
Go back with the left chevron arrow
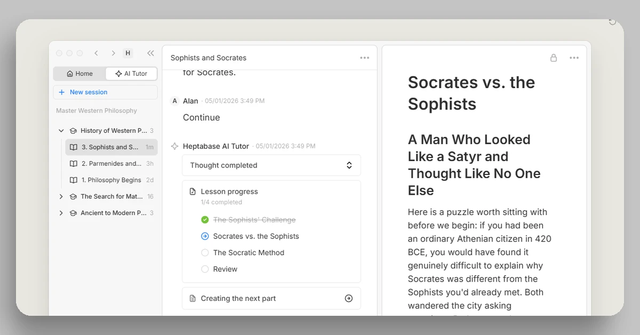pyautogui.click(x=96, y=53)
